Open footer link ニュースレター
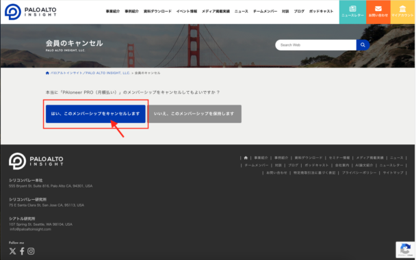Screen dimensions: 416x260 (x=391, y=166)
